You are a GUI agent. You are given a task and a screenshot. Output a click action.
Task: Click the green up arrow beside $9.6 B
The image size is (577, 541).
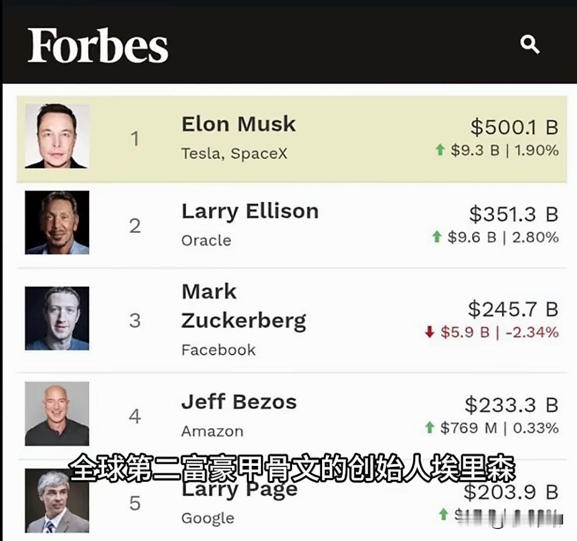tap(437, 236)
